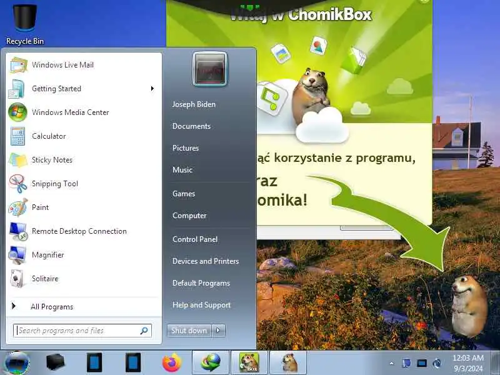This screenshot has height=375, width=500.
Task: Select Sticky Notes label
Action: (x=52, y=160)
